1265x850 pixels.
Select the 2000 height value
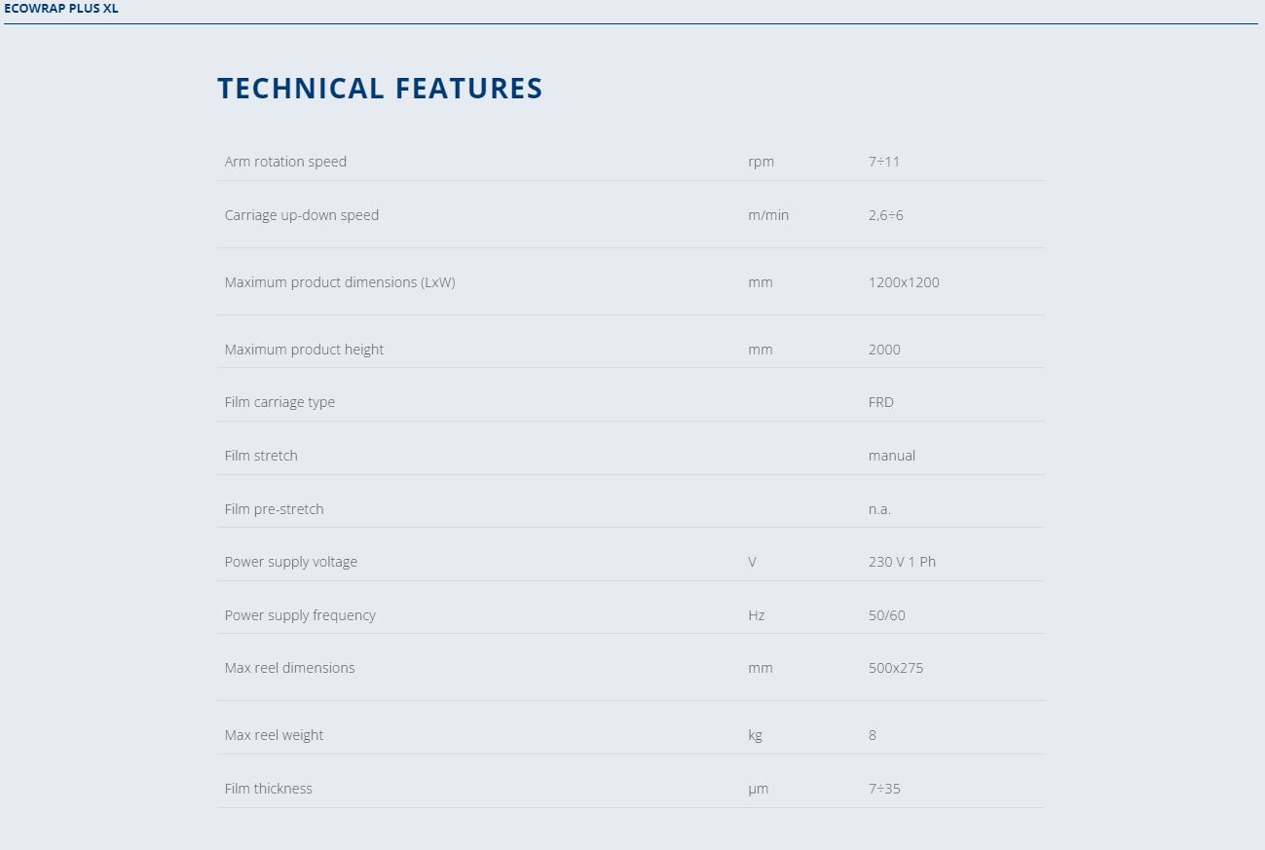click(884, 350)
